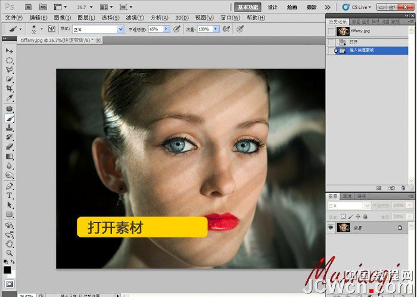Reset default foreground and background colors

pos(5,262)
